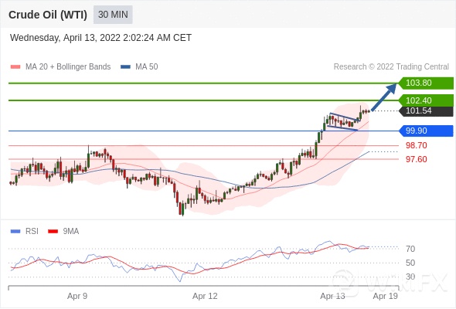Click the blue upward trend arrow
The width and height of the screenshot is (456, 309).
tap(384, 97)
